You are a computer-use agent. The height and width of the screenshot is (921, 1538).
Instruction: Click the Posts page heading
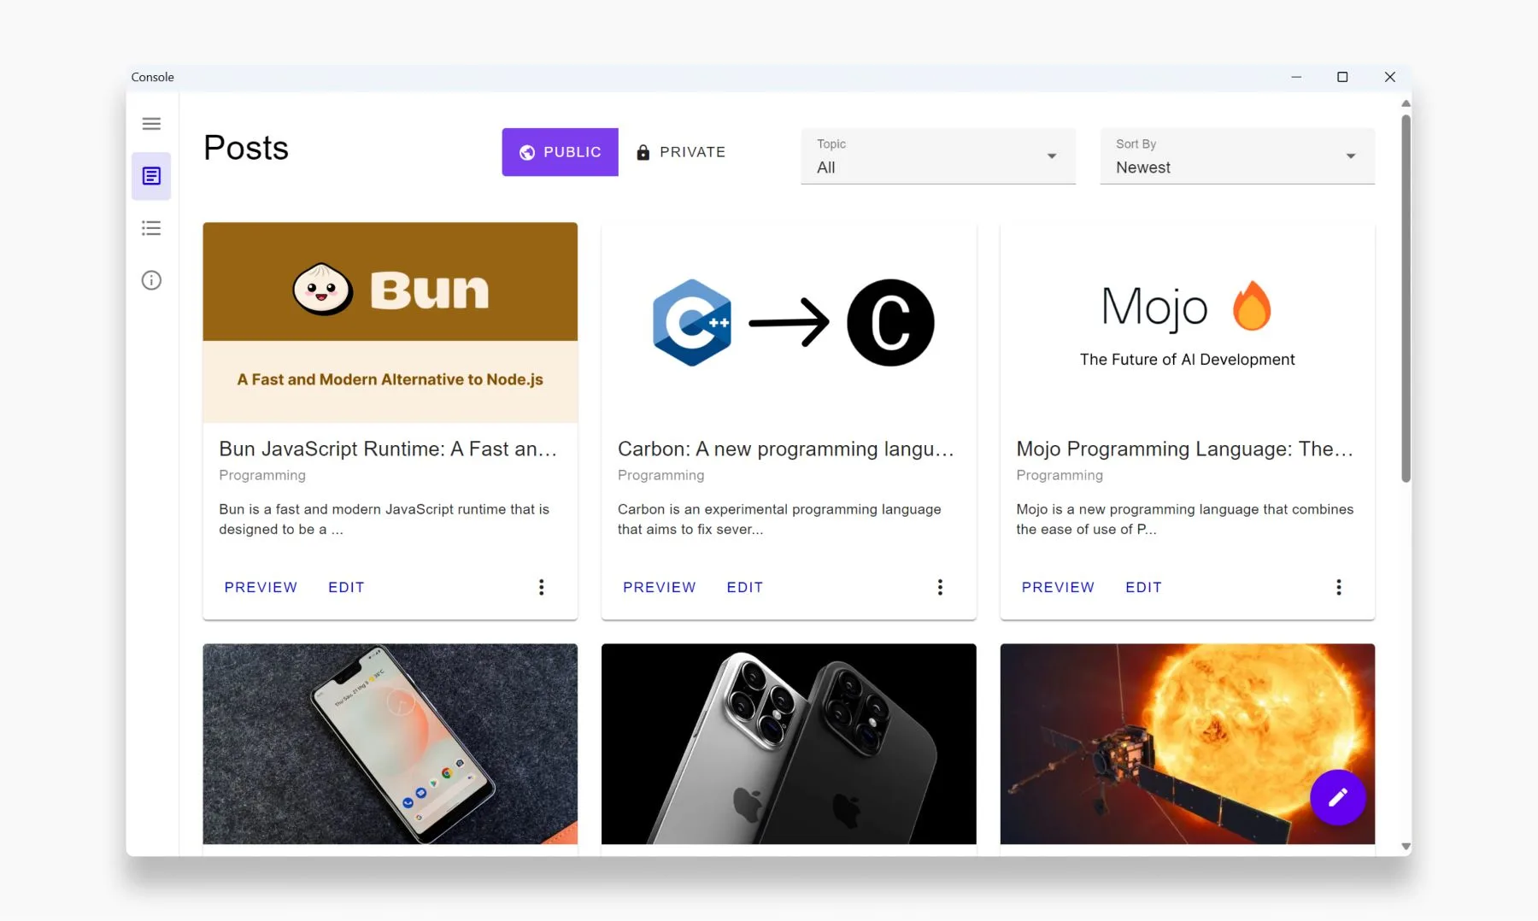tap(246, 148)
